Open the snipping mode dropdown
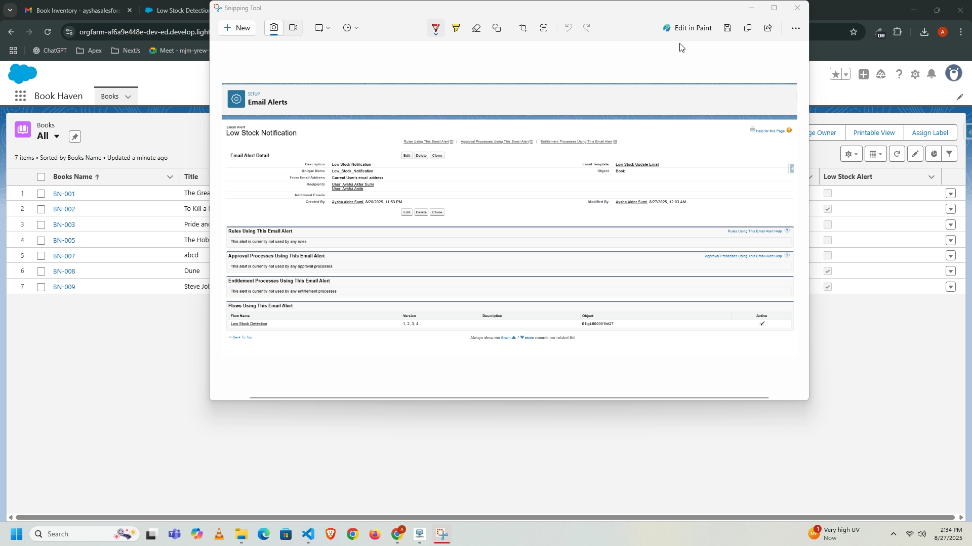Image resolution: width=972 pixels, height=546 pixels. 322,28
